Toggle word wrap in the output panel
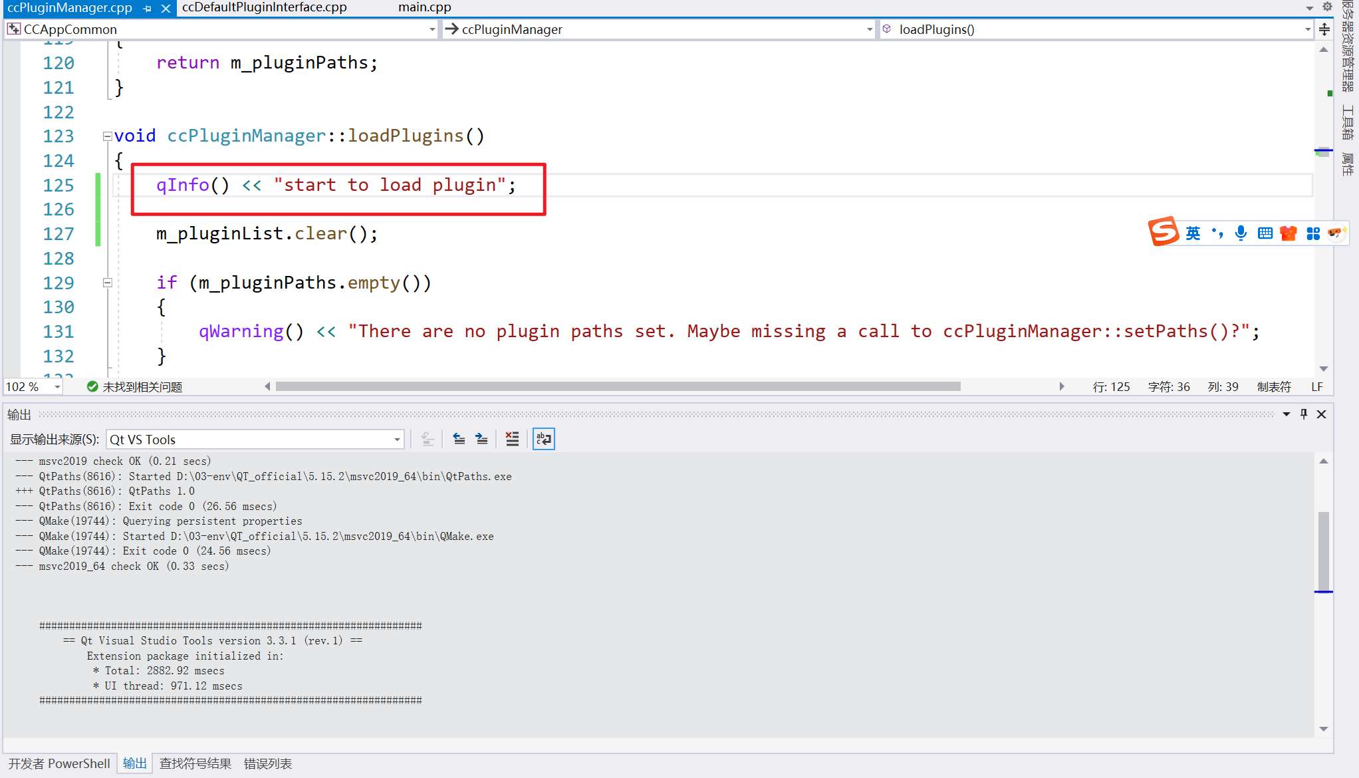Image resolution: width=1359 pixels, height=778 pixels. [x=543, y=439]
